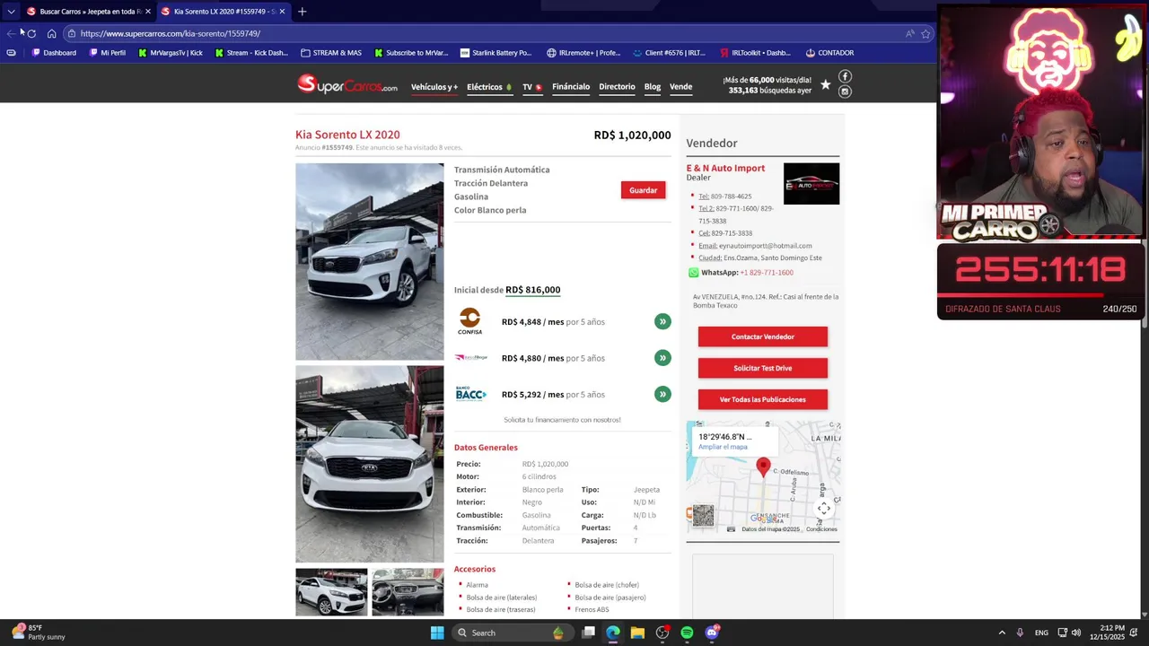Open Microsoft Edge taskbar icon

613,633
